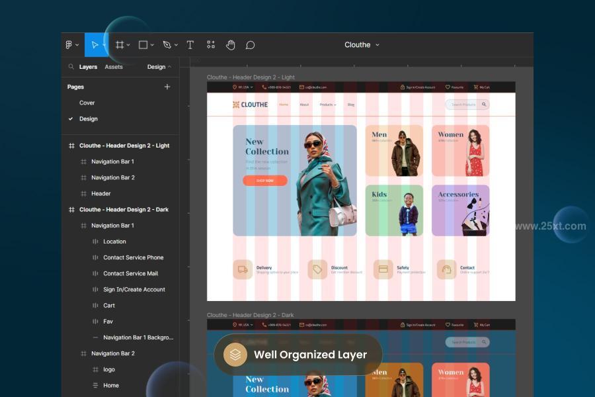
Task: Select the Location layer
Action: 114,242
